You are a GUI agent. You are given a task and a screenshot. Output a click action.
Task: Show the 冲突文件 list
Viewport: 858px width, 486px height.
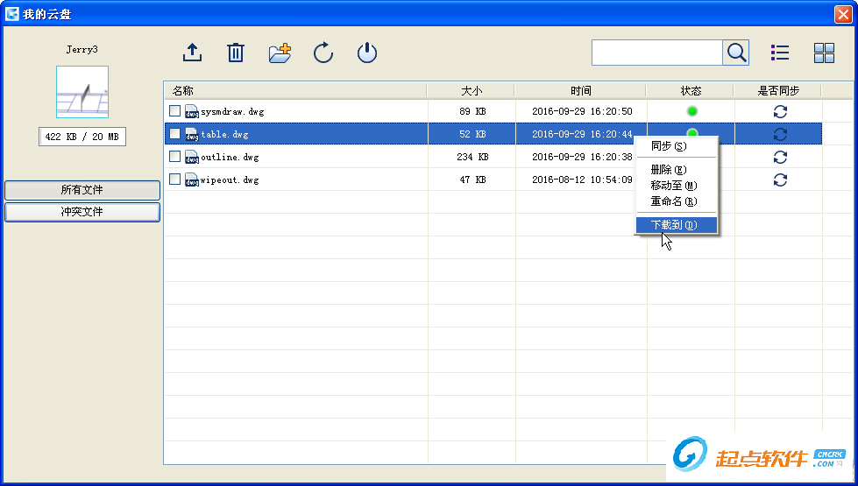coord(82,212)
